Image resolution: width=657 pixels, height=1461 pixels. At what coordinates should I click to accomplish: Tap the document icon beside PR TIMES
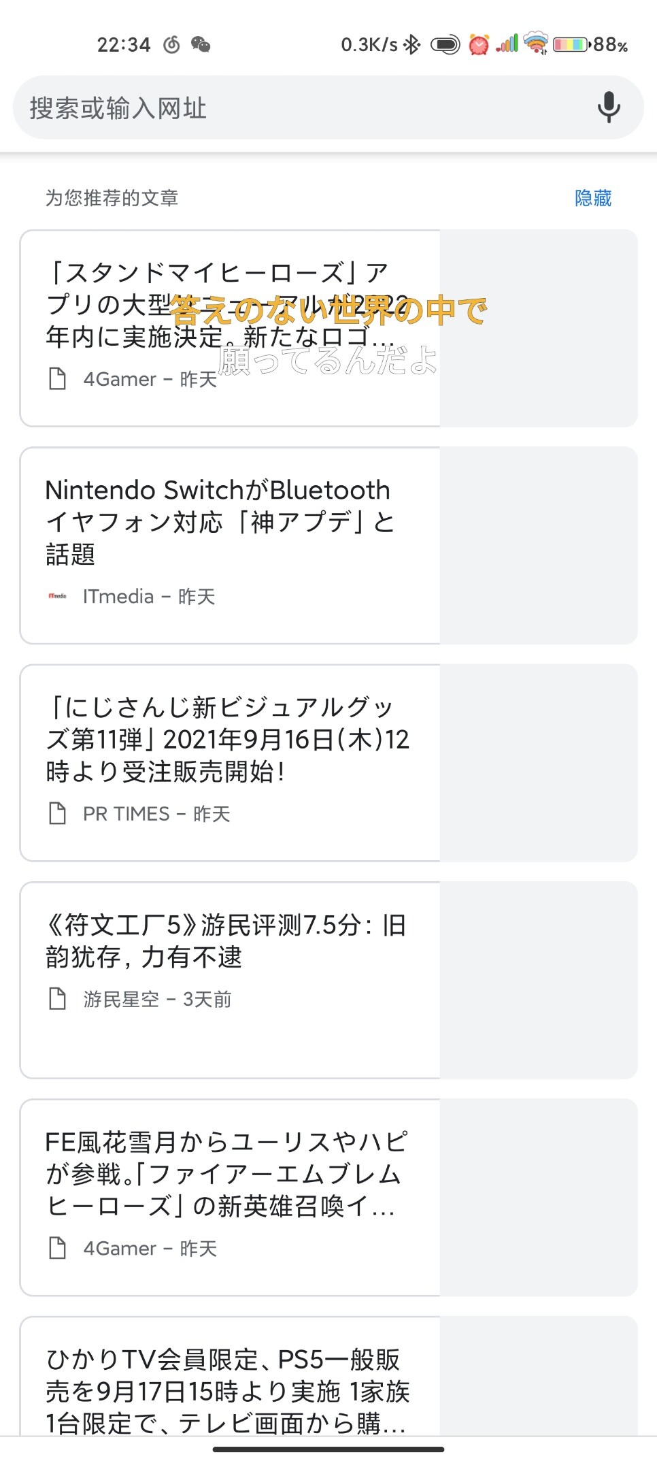(x=58, y=813)
